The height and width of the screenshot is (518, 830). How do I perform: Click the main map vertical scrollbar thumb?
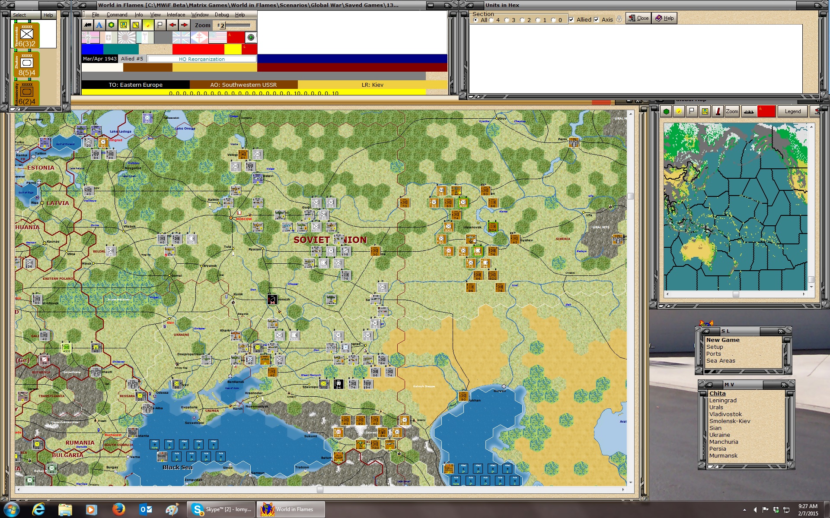pyautogui.click(x=630, y=196)
